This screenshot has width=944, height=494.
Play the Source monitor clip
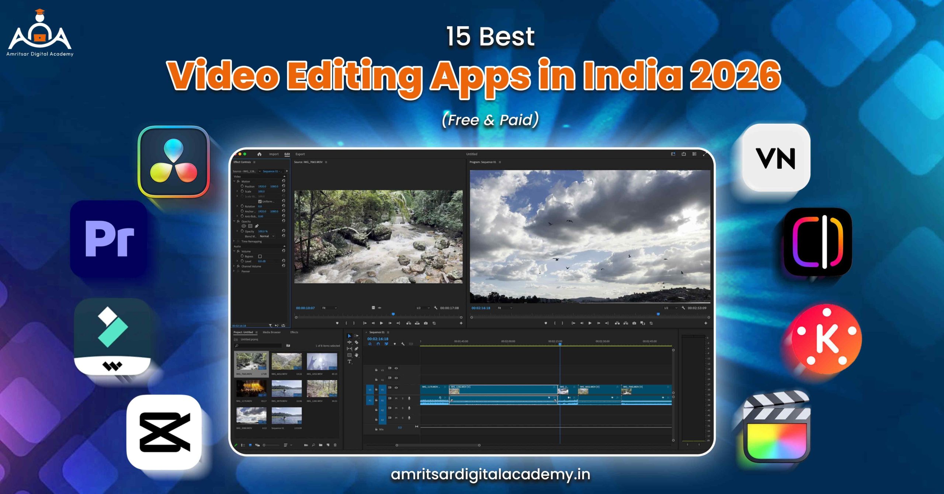click(381, 323)
